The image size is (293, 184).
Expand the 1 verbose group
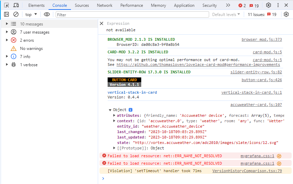7,65
